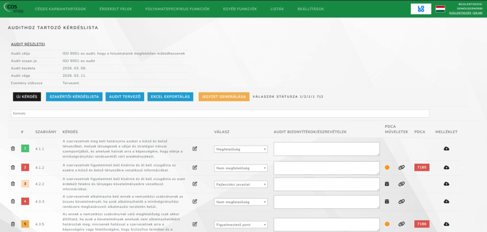The height and width of the screenshot is (232, 487).
Task: Open Nem megfelelőség dropdown in row 4.1.2
Action: point(241,168)
